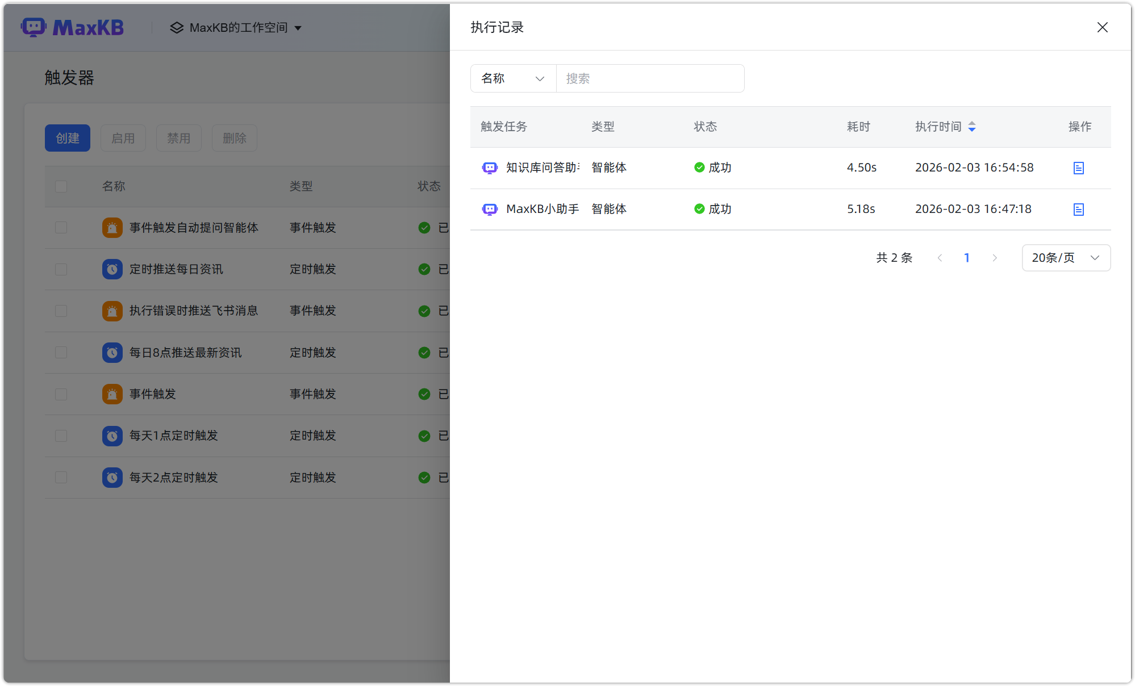This screenshot has width=1135, height=686.
Task: Select the 每日8点推送最新资讯 checkbox
Action: [x=61, y=353]
